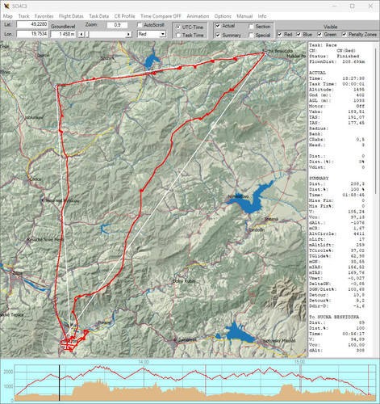Click the zoom scrollbar left arrow
This screenshot has height=404, width=380.
click(x=81, y=35)
